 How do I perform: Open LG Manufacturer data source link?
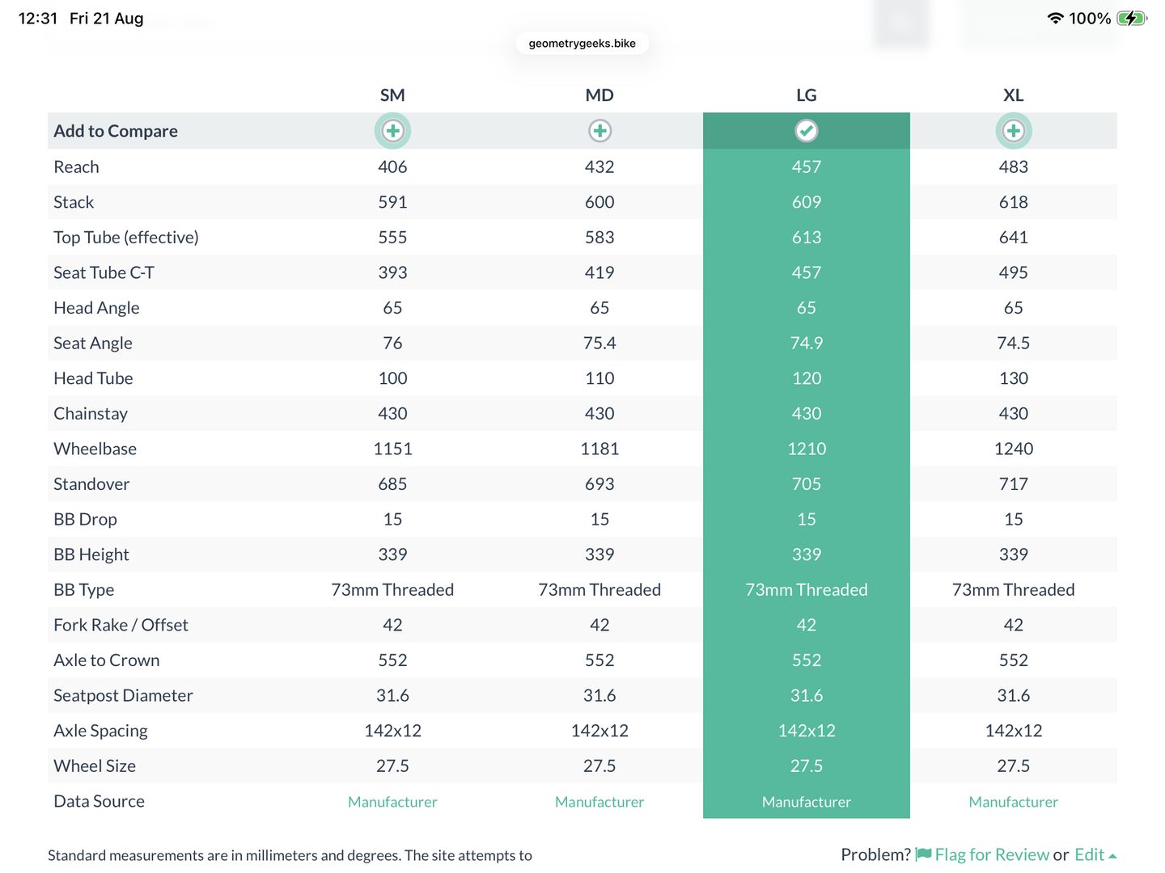[x=807, y=802]
